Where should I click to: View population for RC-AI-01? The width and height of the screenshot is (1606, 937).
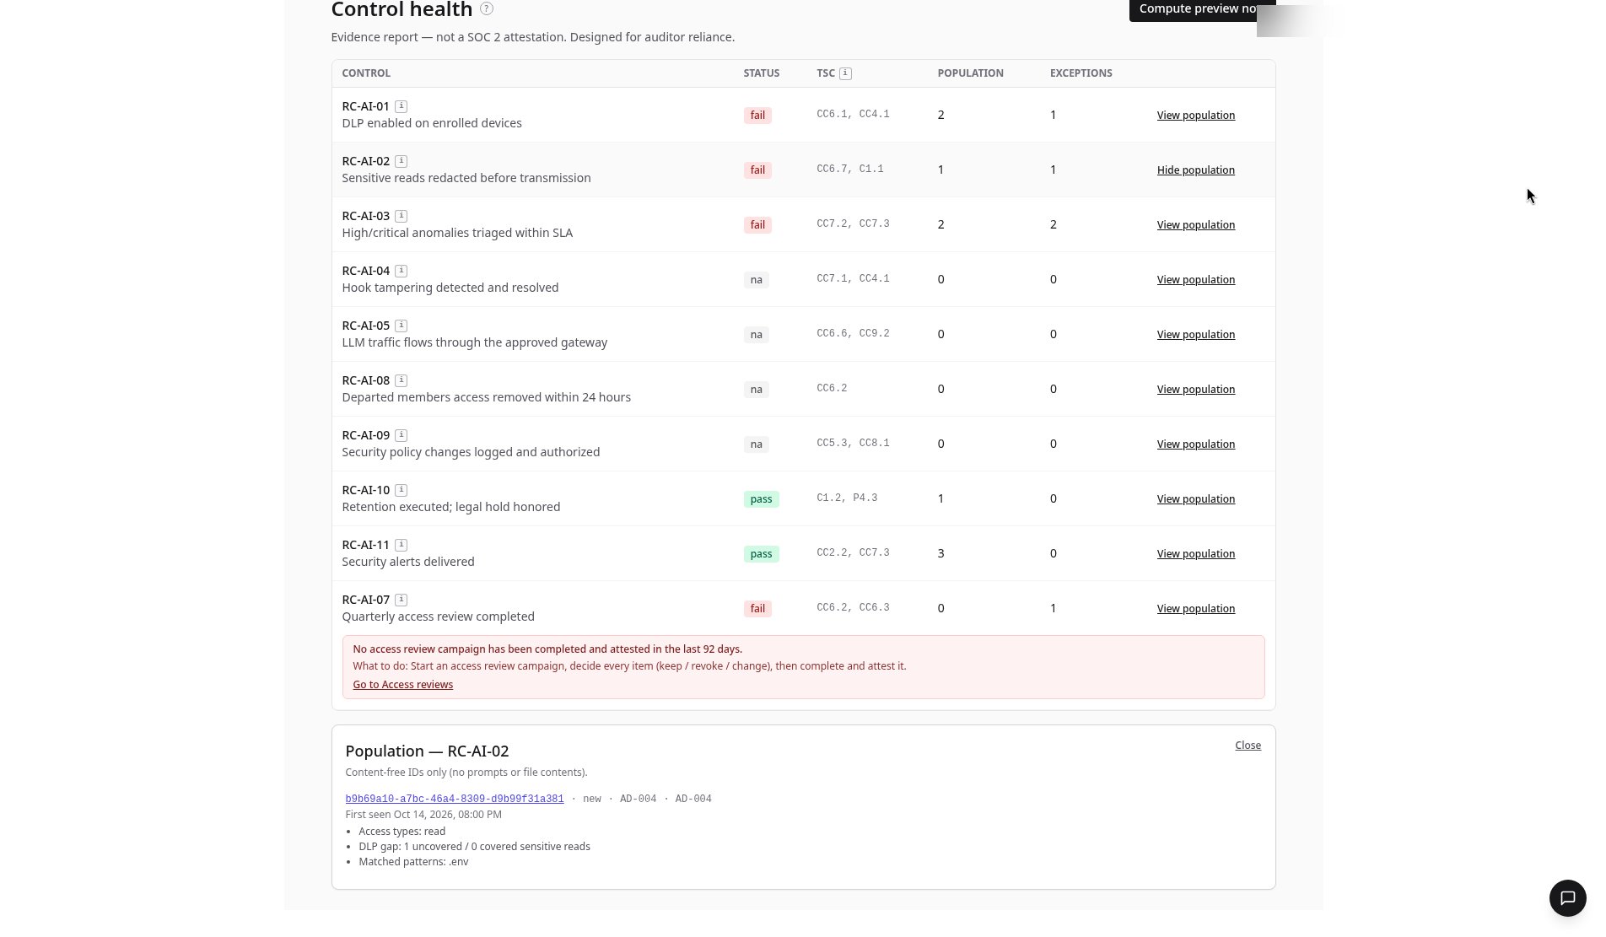click(1195, 116)
